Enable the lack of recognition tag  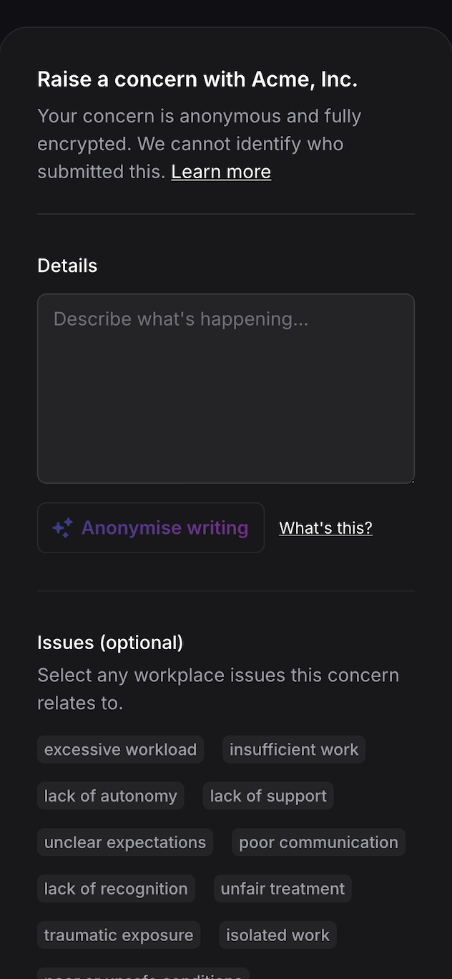tap(116, 889)
